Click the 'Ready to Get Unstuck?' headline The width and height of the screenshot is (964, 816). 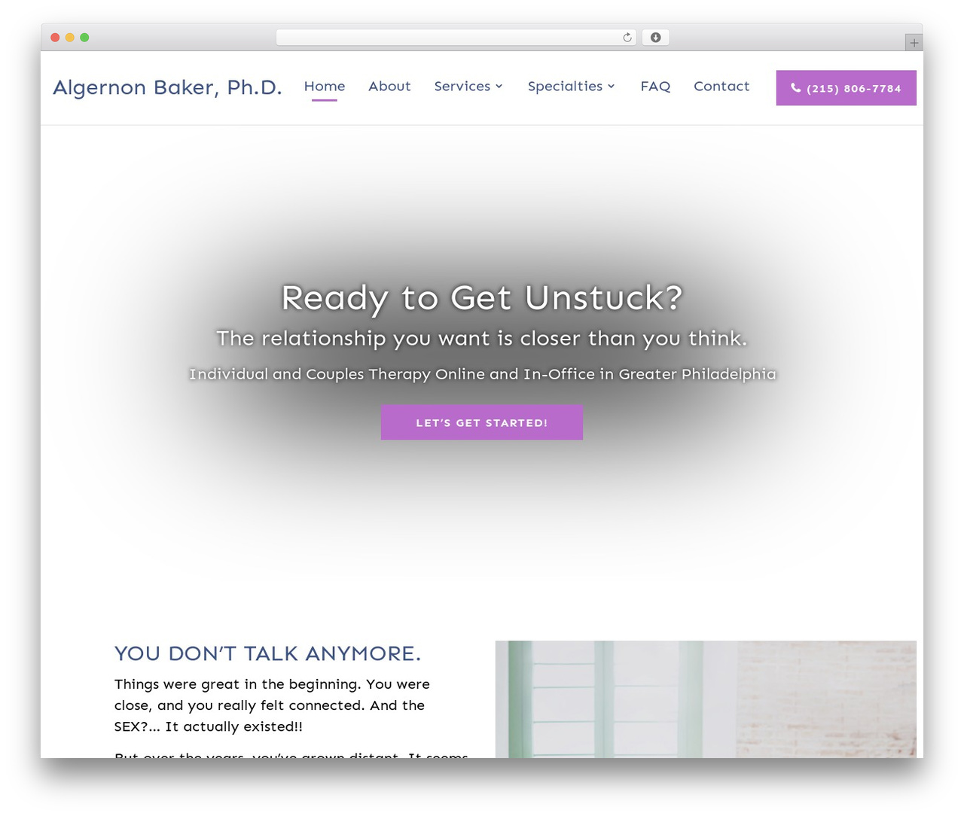point(482,298)
